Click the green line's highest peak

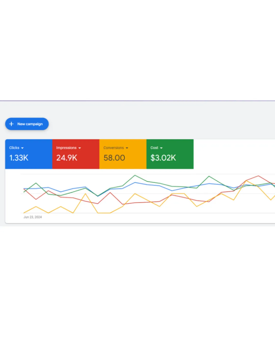click(x=135, y=175)
